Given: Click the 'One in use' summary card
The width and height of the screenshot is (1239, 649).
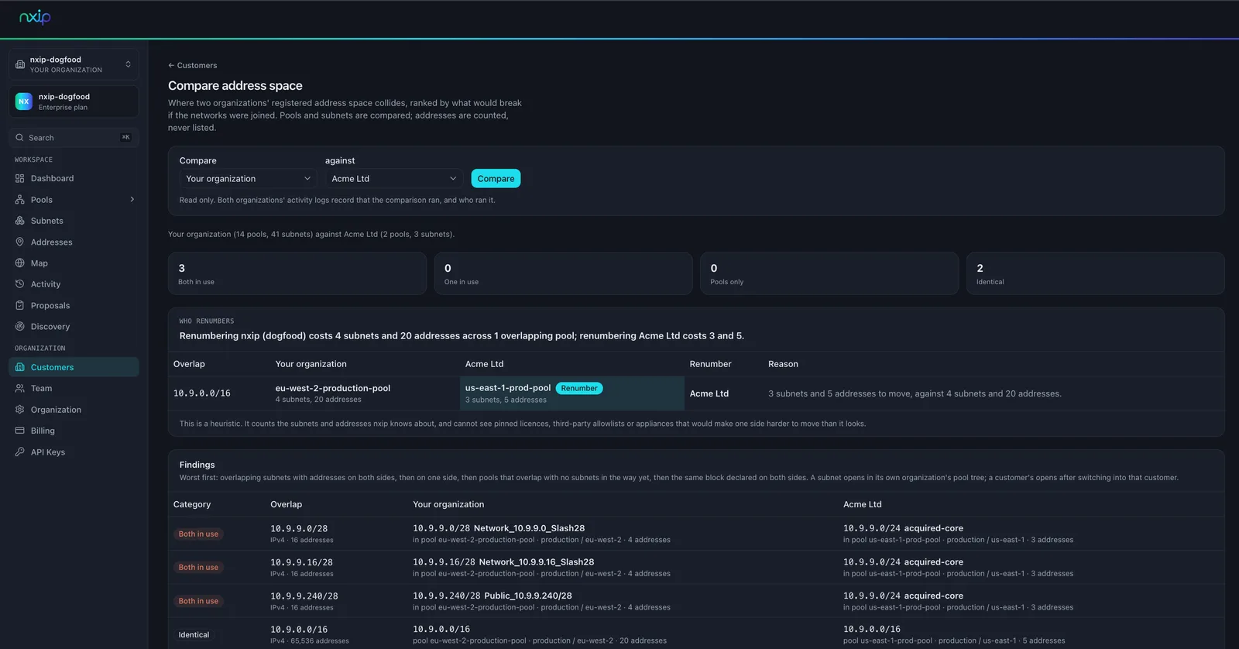Looking at the screenshot, I should 563,273.
